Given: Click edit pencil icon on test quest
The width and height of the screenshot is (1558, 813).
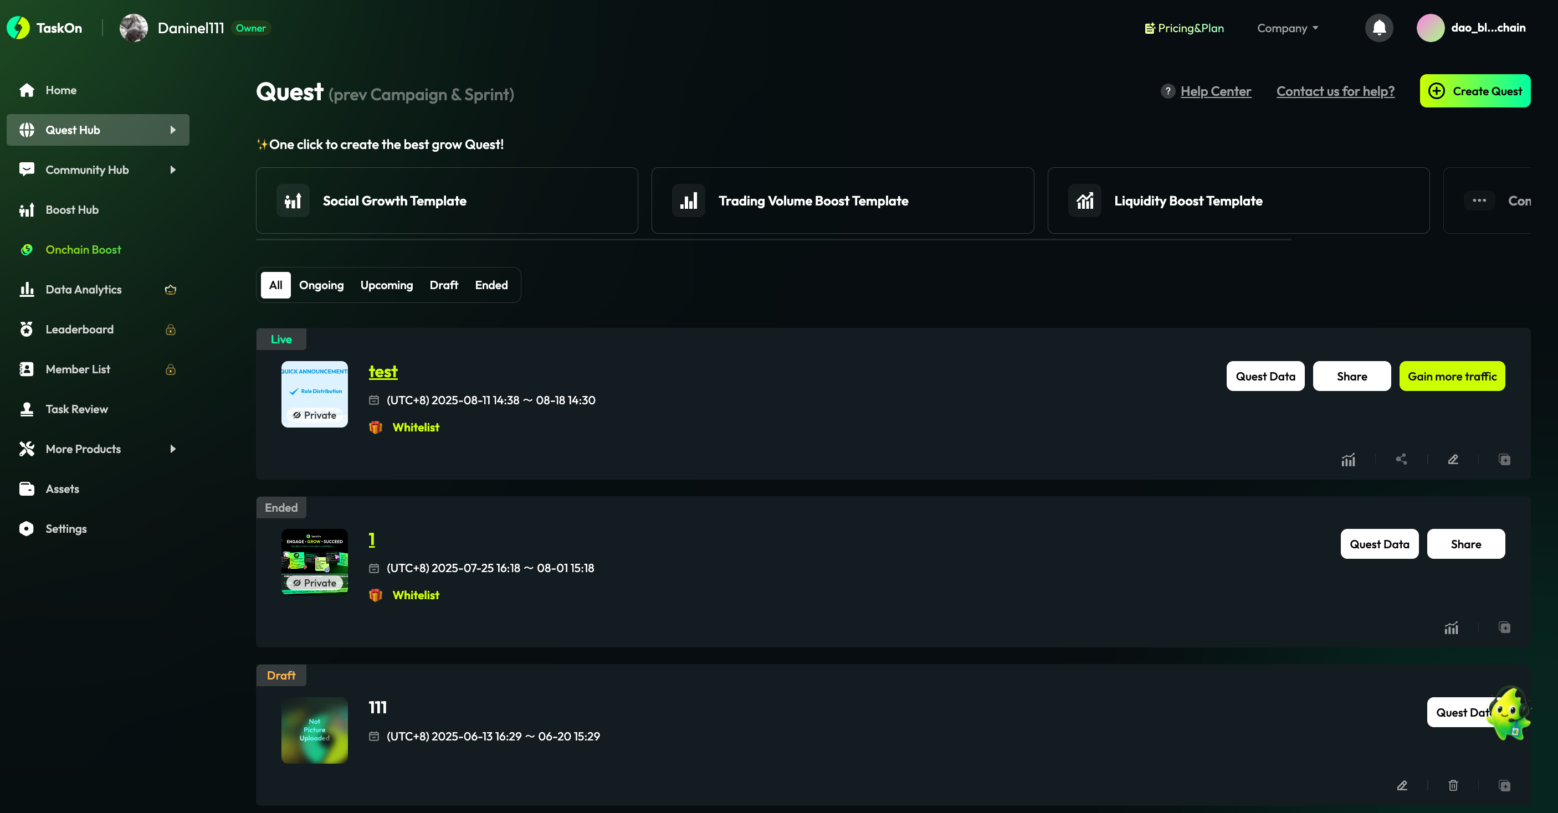Looking at the screenshot, I should click(1453, 460).
